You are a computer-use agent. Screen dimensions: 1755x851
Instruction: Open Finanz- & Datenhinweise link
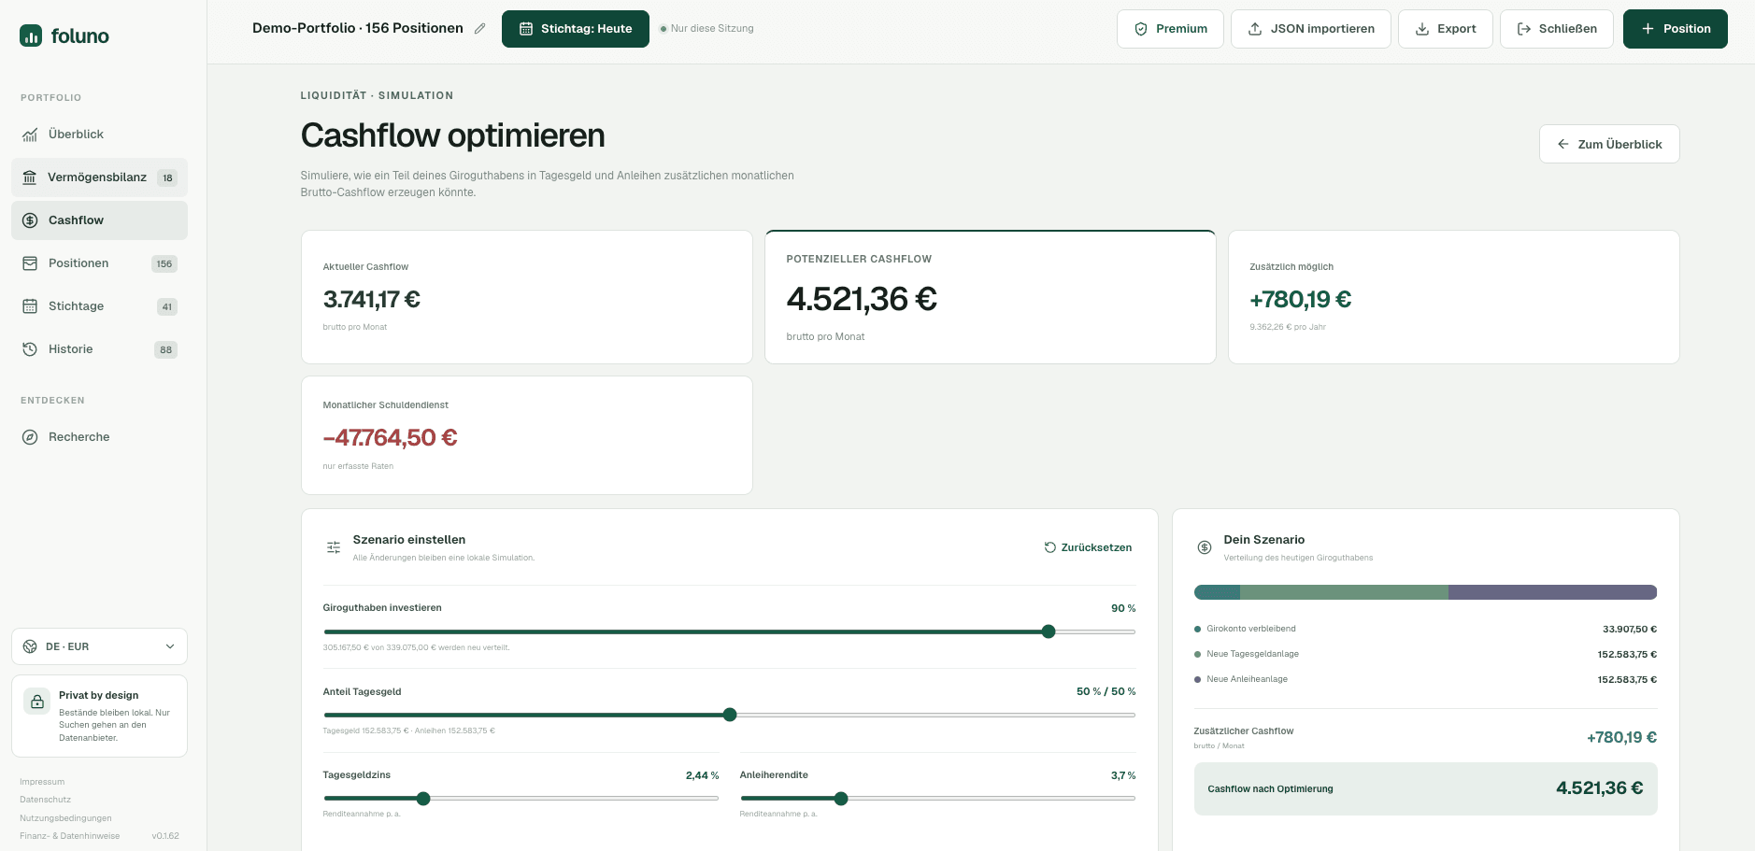(70, 836)
